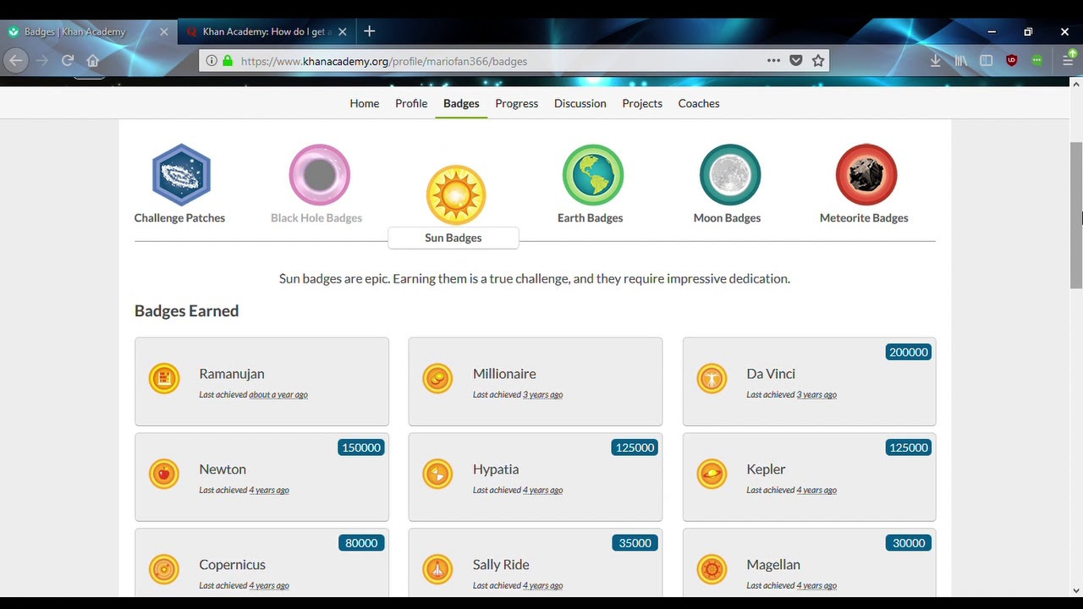Select the Black Hole Badges icon
This screenshot has width=1083, height=609.
tap(319, 175)
